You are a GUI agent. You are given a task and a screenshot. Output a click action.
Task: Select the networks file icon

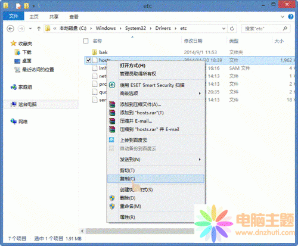pyautogui.click(x=95, y=76)
